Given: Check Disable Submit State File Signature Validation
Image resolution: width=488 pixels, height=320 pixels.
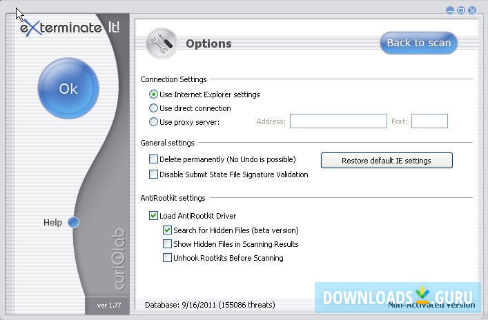Looking at the screenshot, I should (153, 174).
